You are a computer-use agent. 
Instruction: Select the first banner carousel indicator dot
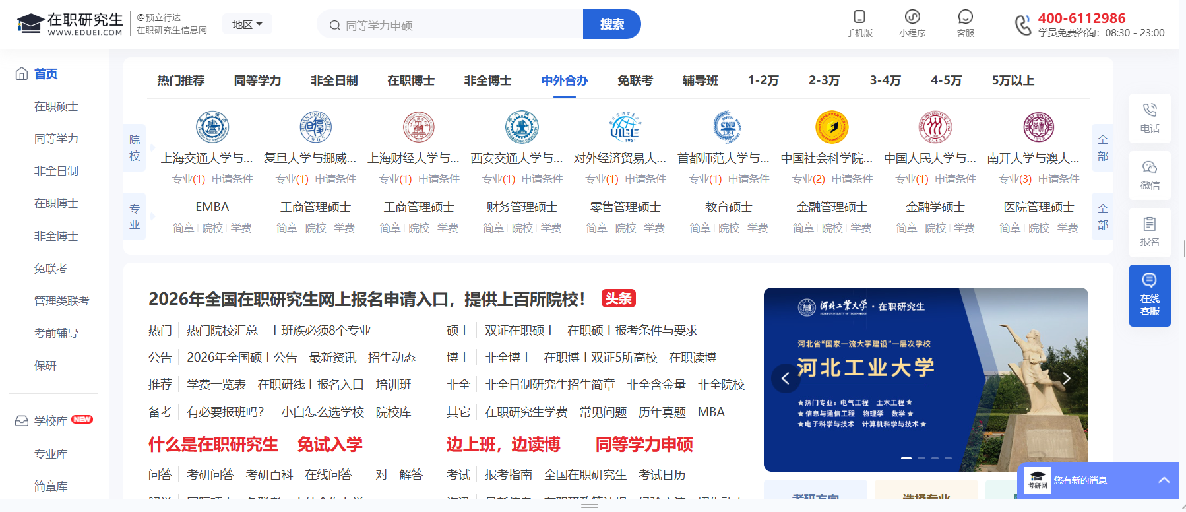(x=906, y=458)
